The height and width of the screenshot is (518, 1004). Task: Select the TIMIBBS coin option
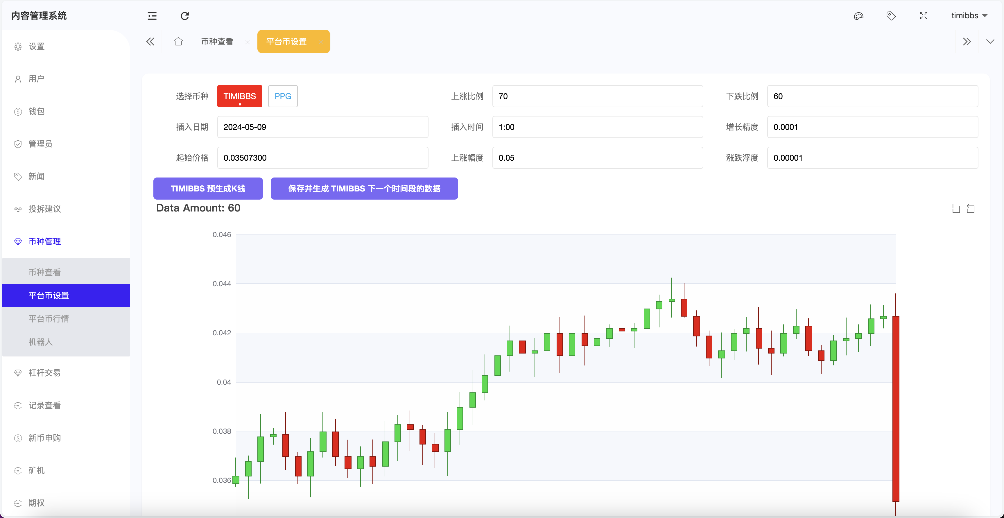coord(240,96)
